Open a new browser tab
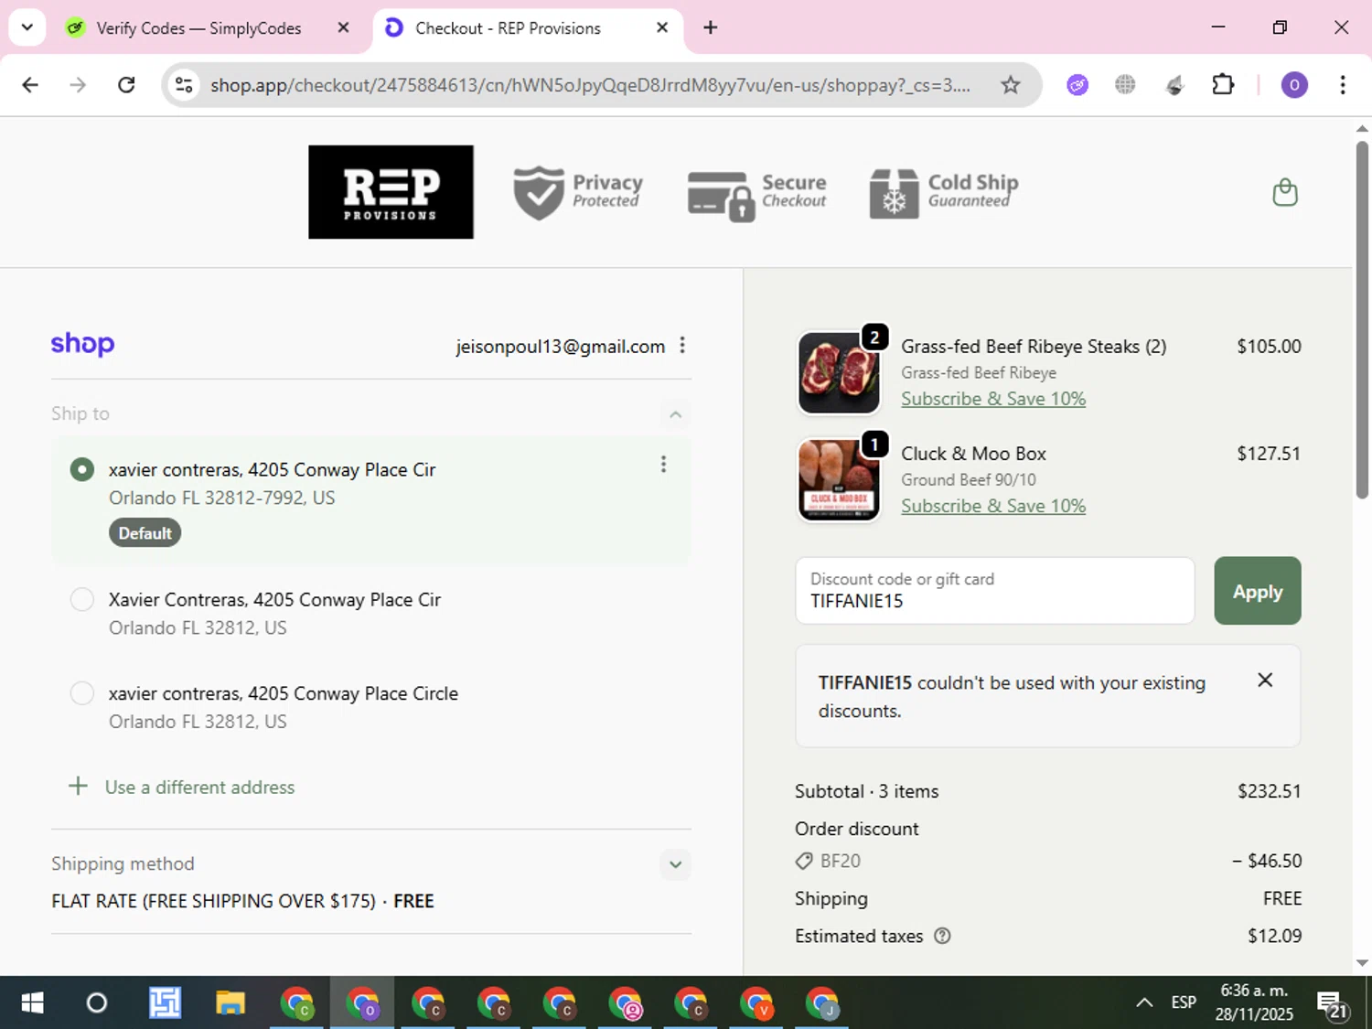Image resolution: width=1372 pixels, height=1029 pixels. [x=710, y=27]
